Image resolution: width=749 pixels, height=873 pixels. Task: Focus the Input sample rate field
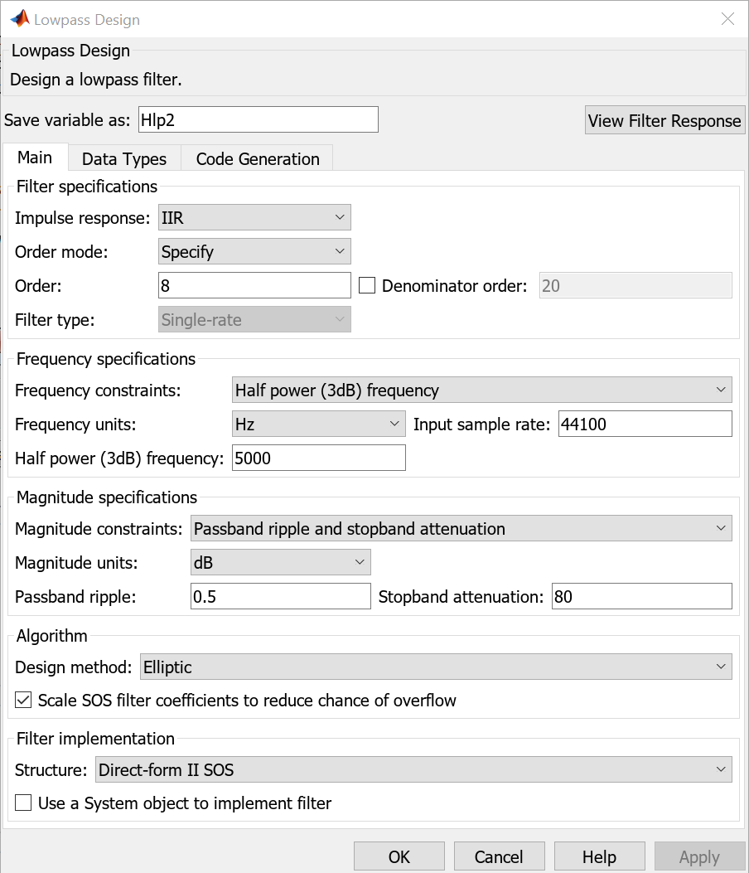click(x=645, y=424)
